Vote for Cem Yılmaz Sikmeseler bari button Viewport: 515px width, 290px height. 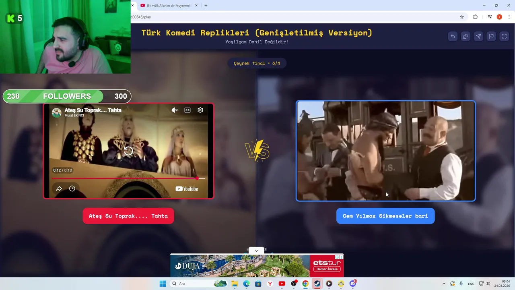385,216
